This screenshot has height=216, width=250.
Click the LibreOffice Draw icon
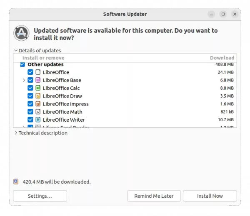[38, 96]
